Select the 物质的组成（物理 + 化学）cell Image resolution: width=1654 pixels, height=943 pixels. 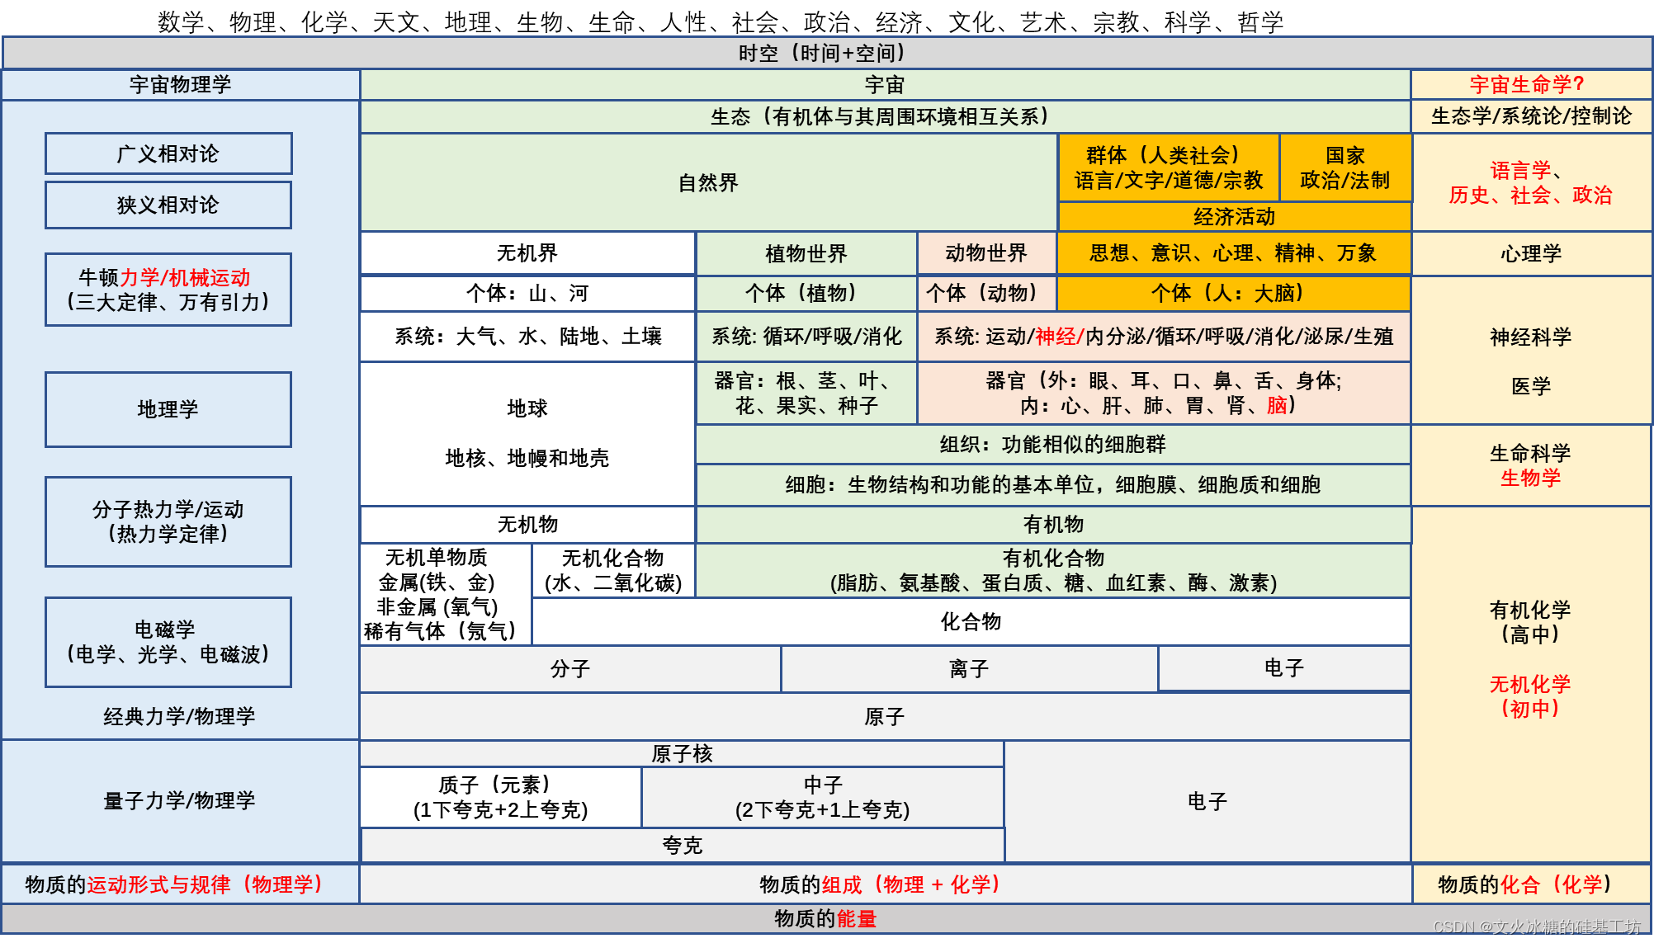885,884
